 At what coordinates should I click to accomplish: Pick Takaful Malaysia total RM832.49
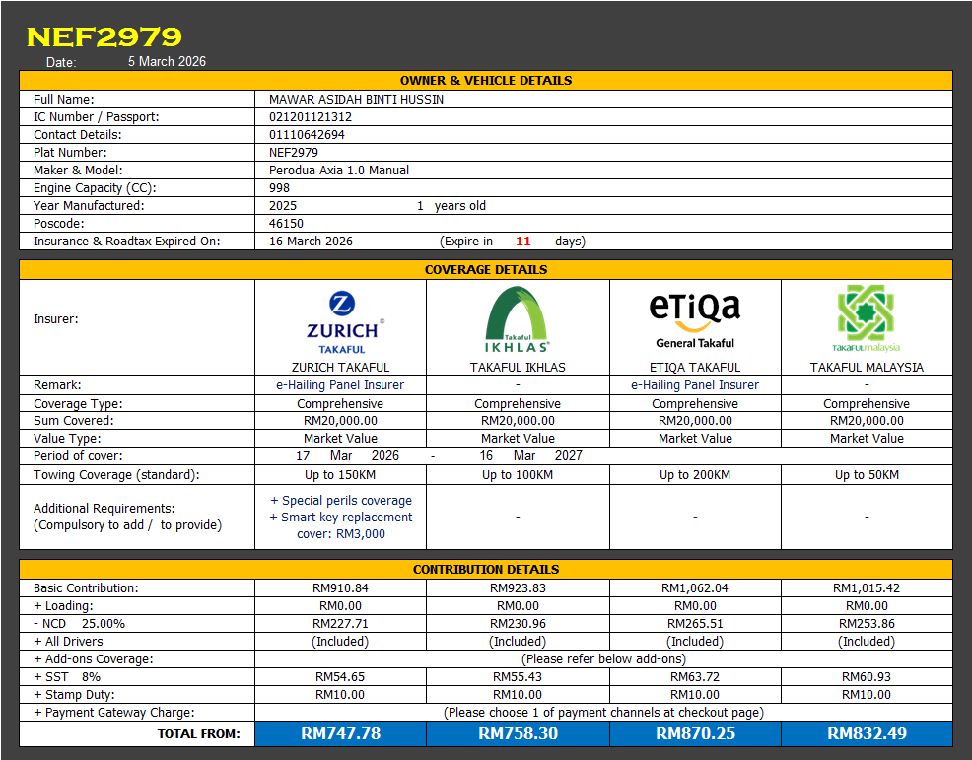coord(867,733)
